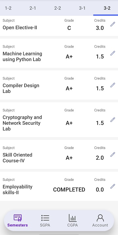Click pencil icon beside Employability skills-II
The image size is (118, 235).
(x=113, y=186)
